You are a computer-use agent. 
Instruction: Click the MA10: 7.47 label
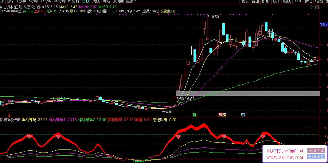pos(68,7)
